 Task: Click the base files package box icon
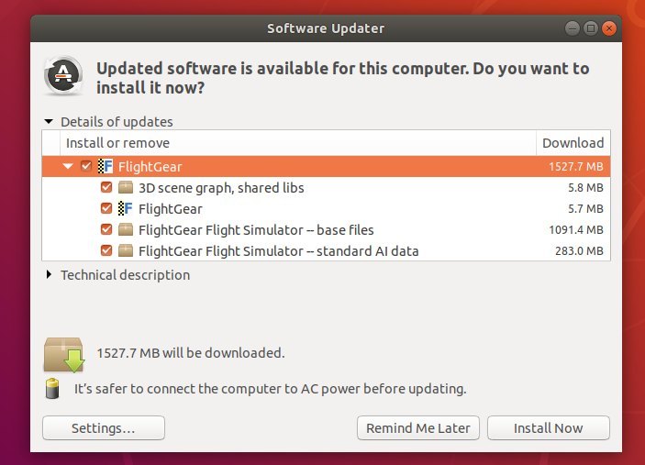126,229
